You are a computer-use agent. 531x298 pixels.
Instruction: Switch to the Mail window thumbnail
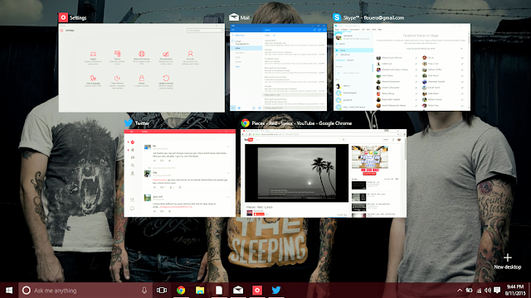coord(279,67)
